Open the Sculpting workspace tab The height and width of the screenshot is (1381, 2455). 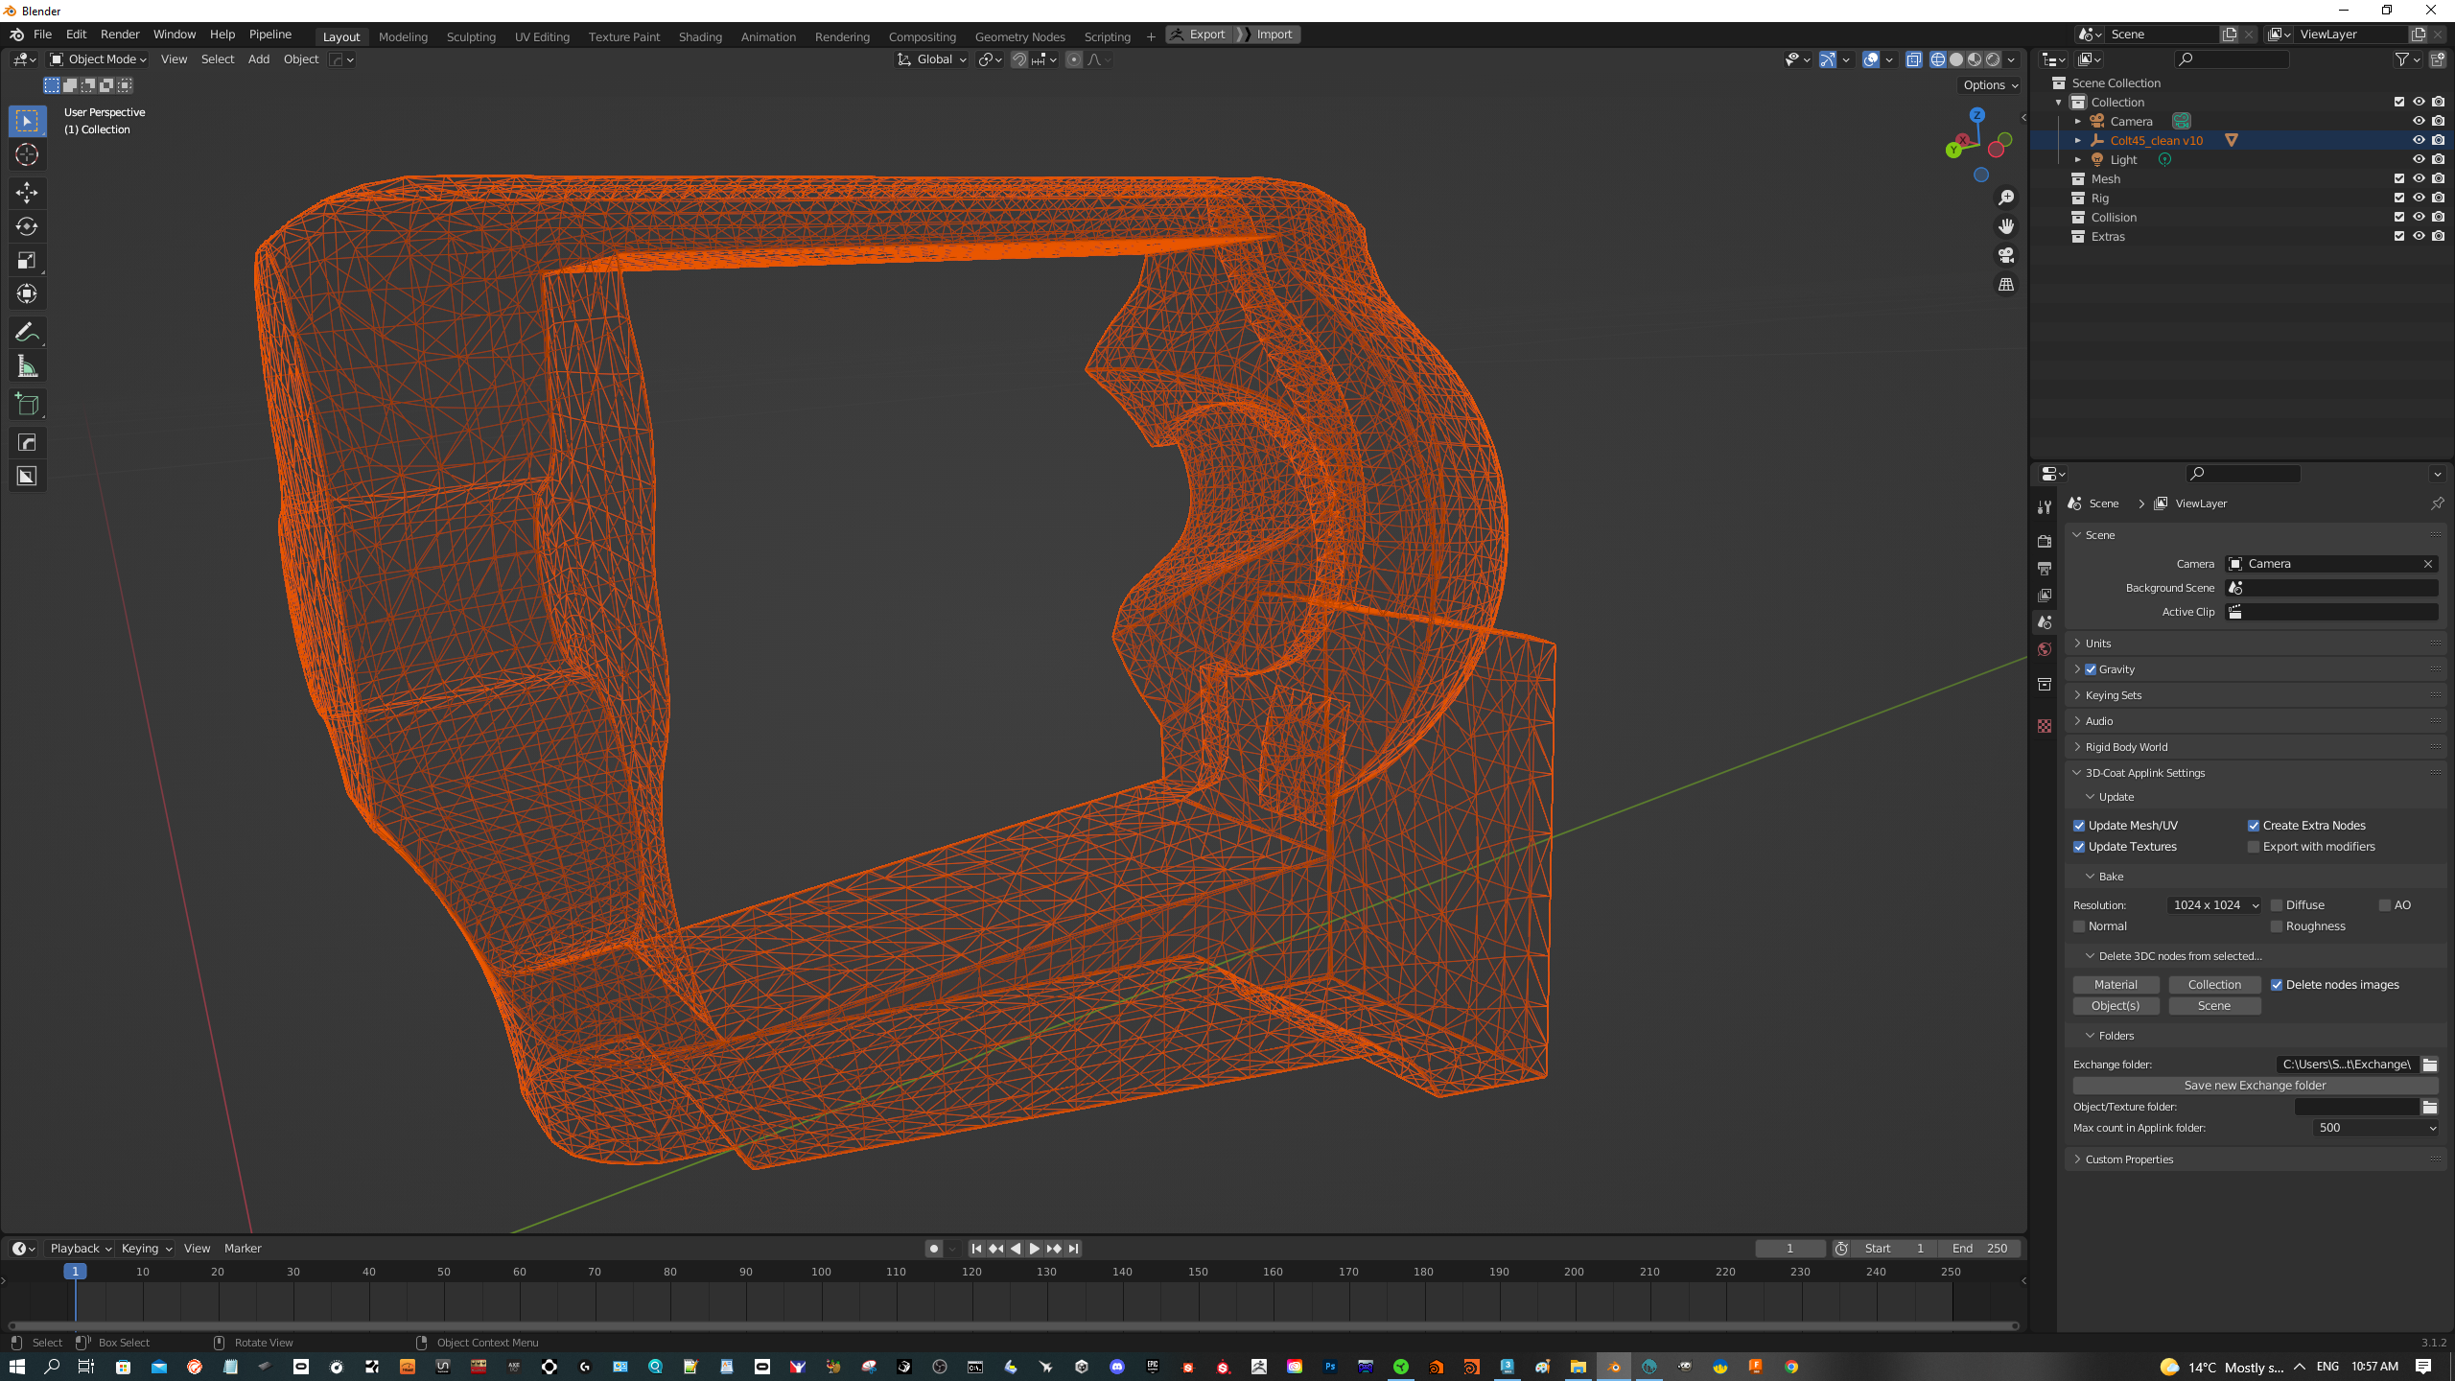[x=471, y=36]
